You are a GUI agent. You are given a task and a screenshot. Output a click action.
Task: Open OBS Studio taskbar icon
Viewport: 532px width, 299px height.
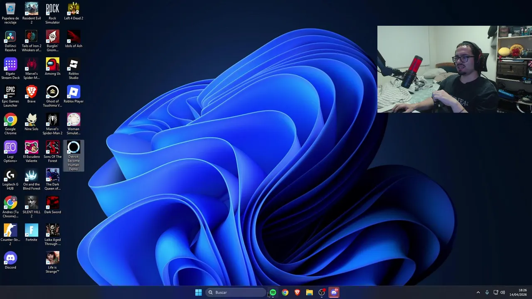(322, 292)
